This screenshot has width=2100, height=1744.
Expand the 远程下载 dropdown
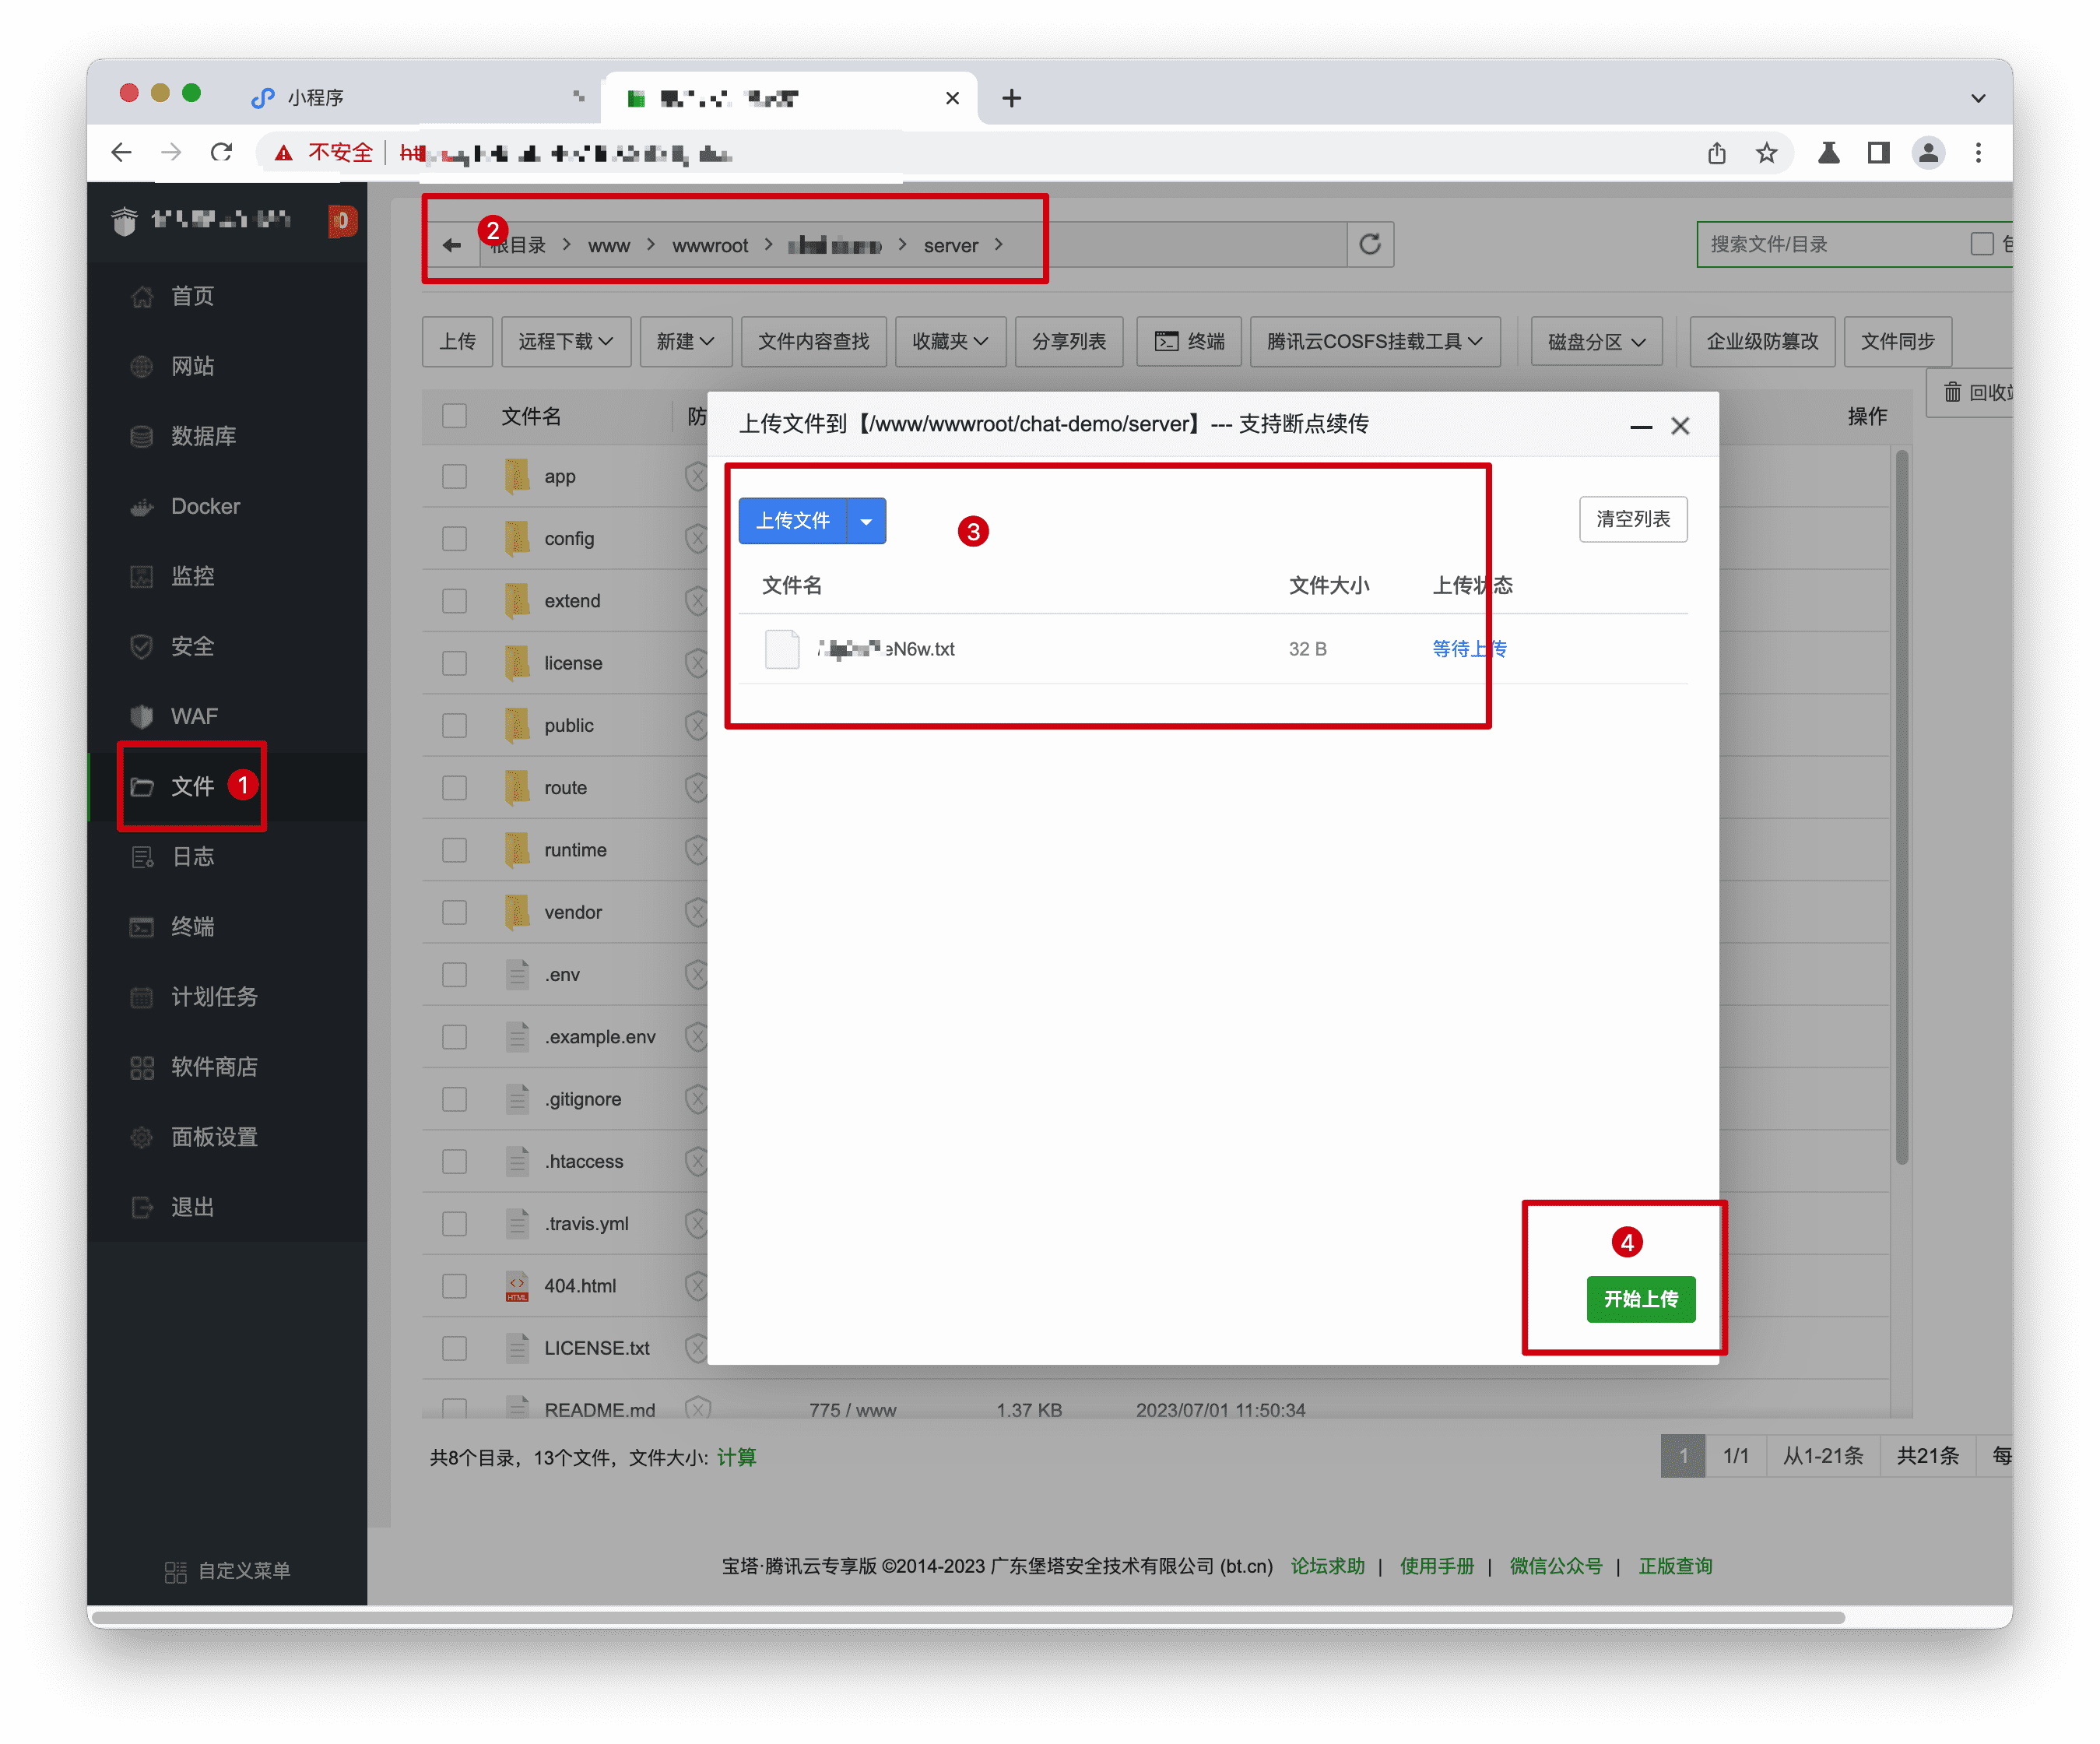566,341
